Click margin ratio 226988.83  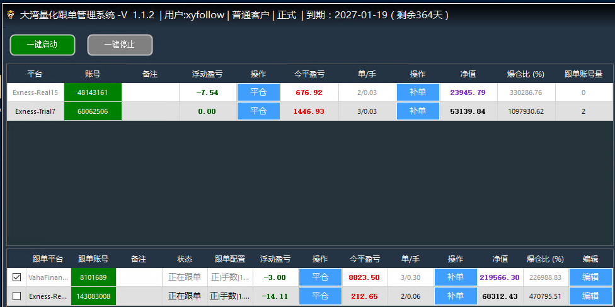(545, 277)
